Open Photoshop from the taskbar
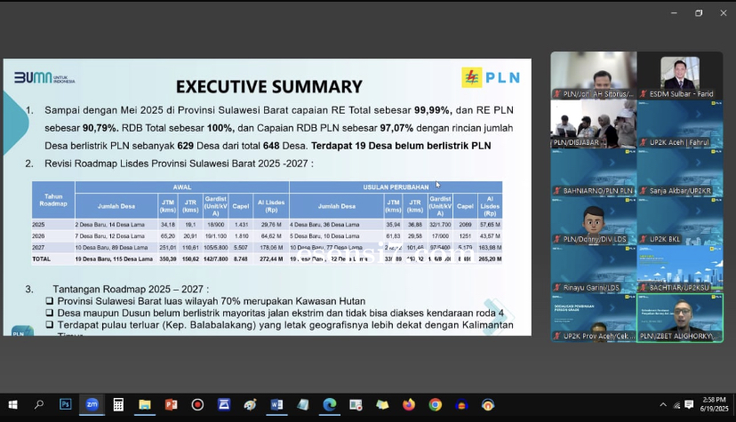The image size is (736, 422). click(65, 404)
